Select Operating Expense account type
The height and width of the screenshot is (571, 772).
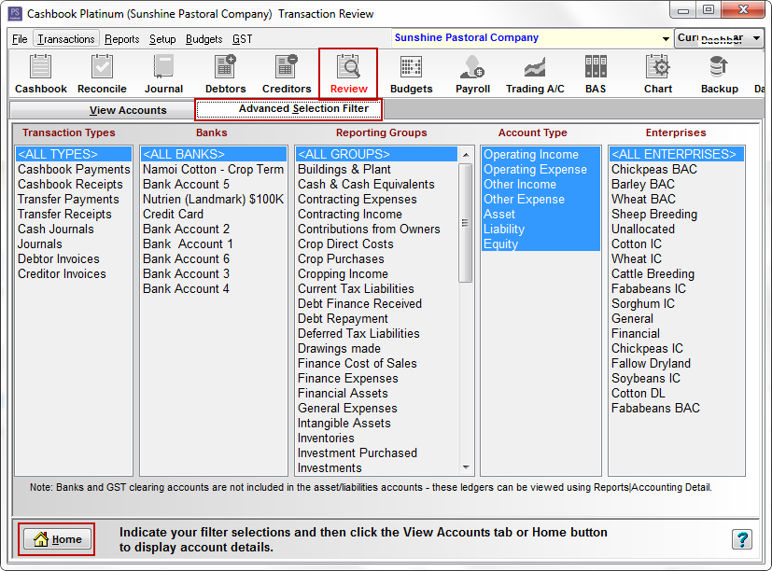[x=540, y=169]
